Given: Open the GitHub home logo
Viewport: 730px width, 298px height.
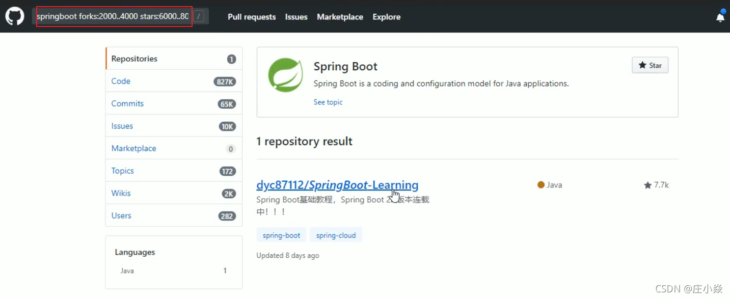Looking at the screenshot, I should click(15, 16).
